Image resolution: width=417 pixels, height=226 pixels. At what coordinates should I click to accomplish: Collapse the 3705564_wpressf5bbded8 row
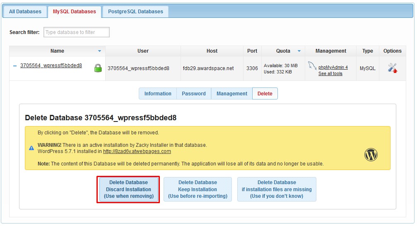tap(15, 66)
